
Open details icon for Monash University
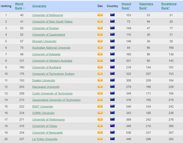pos(100,41)
